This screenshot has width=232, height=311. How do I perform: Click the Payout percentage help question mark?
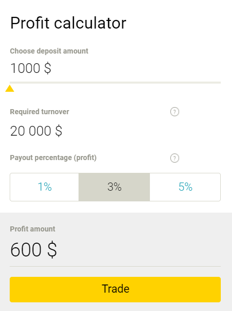174,158
